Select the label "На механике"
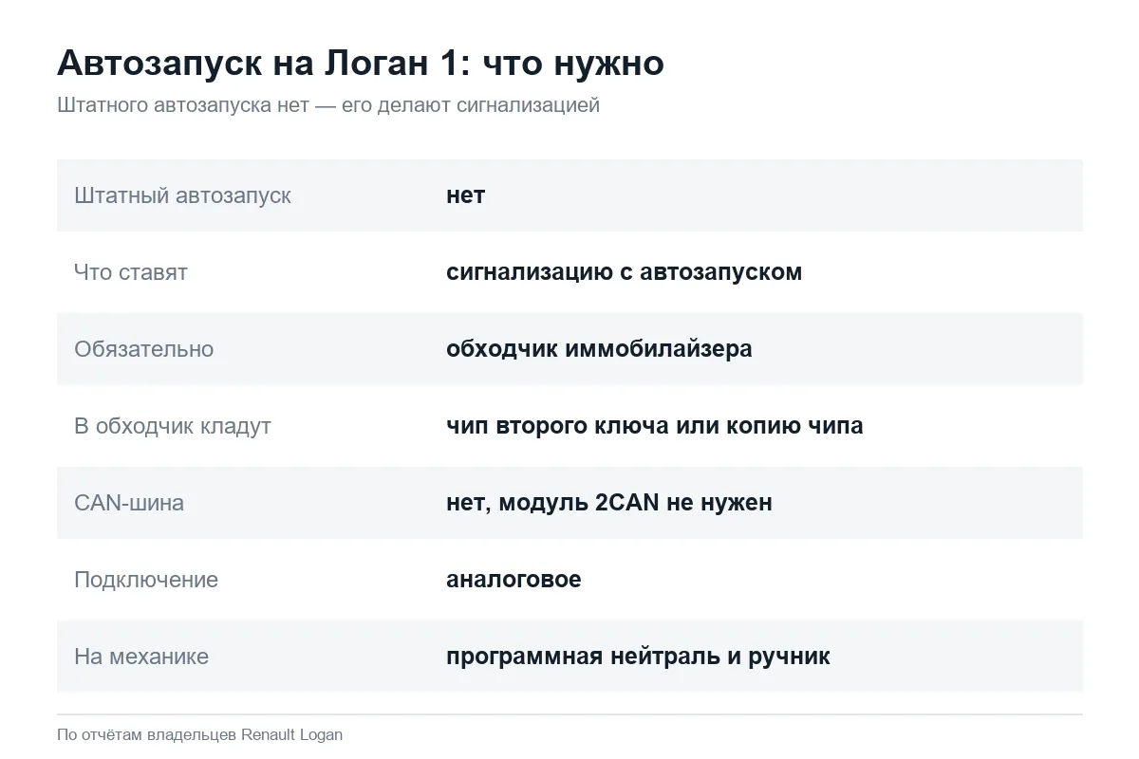The width and height of the screenshot is (1139, 759). coord(141,657)
